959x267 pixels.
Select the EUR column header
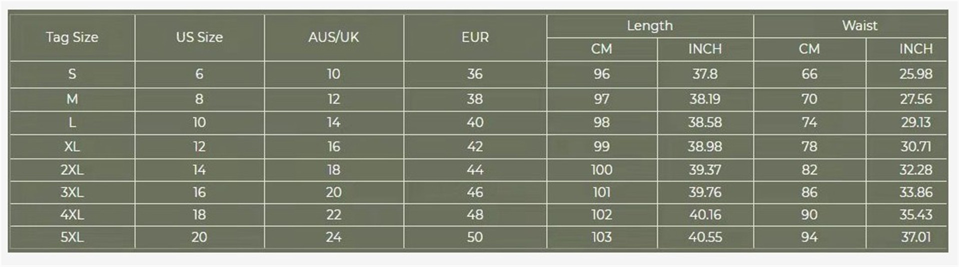[475, 37]
